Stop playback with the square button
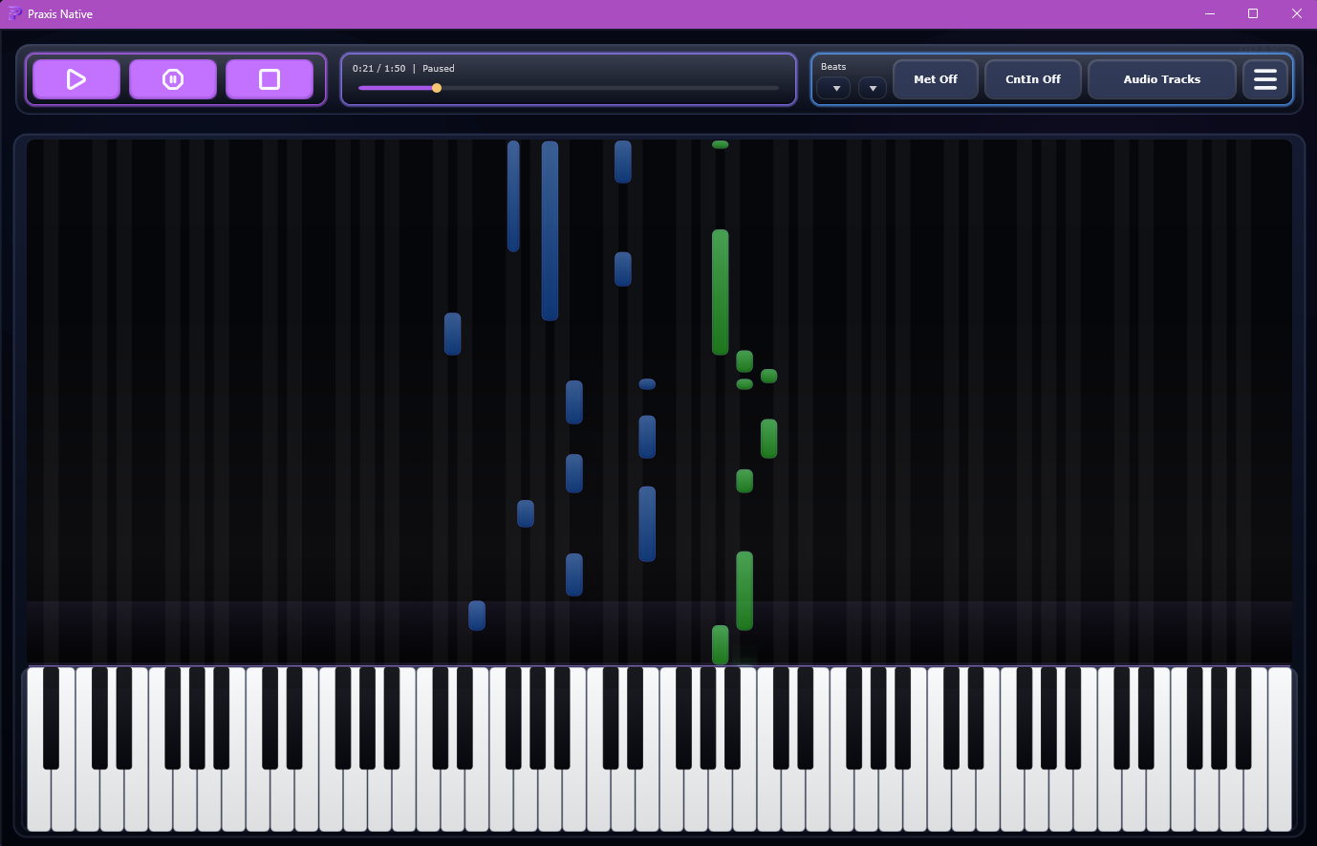Image resolution: width=1317 pixels, height=846 pixels. coord(270,79)
